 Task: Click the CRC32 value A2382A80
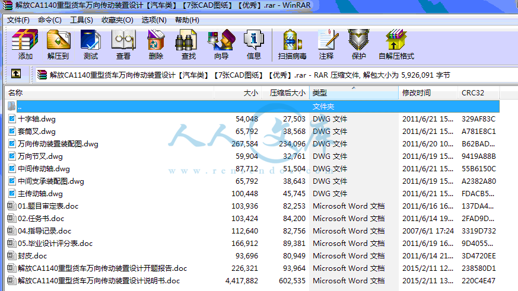(x=478, y=181)
